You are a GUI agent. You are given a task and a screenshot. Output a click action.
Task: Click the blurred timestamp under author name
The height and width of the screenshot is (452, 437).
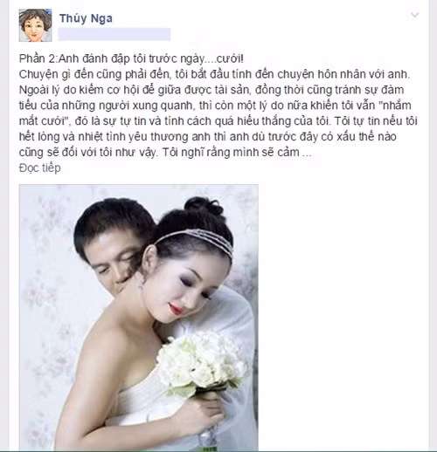[114, 34]
